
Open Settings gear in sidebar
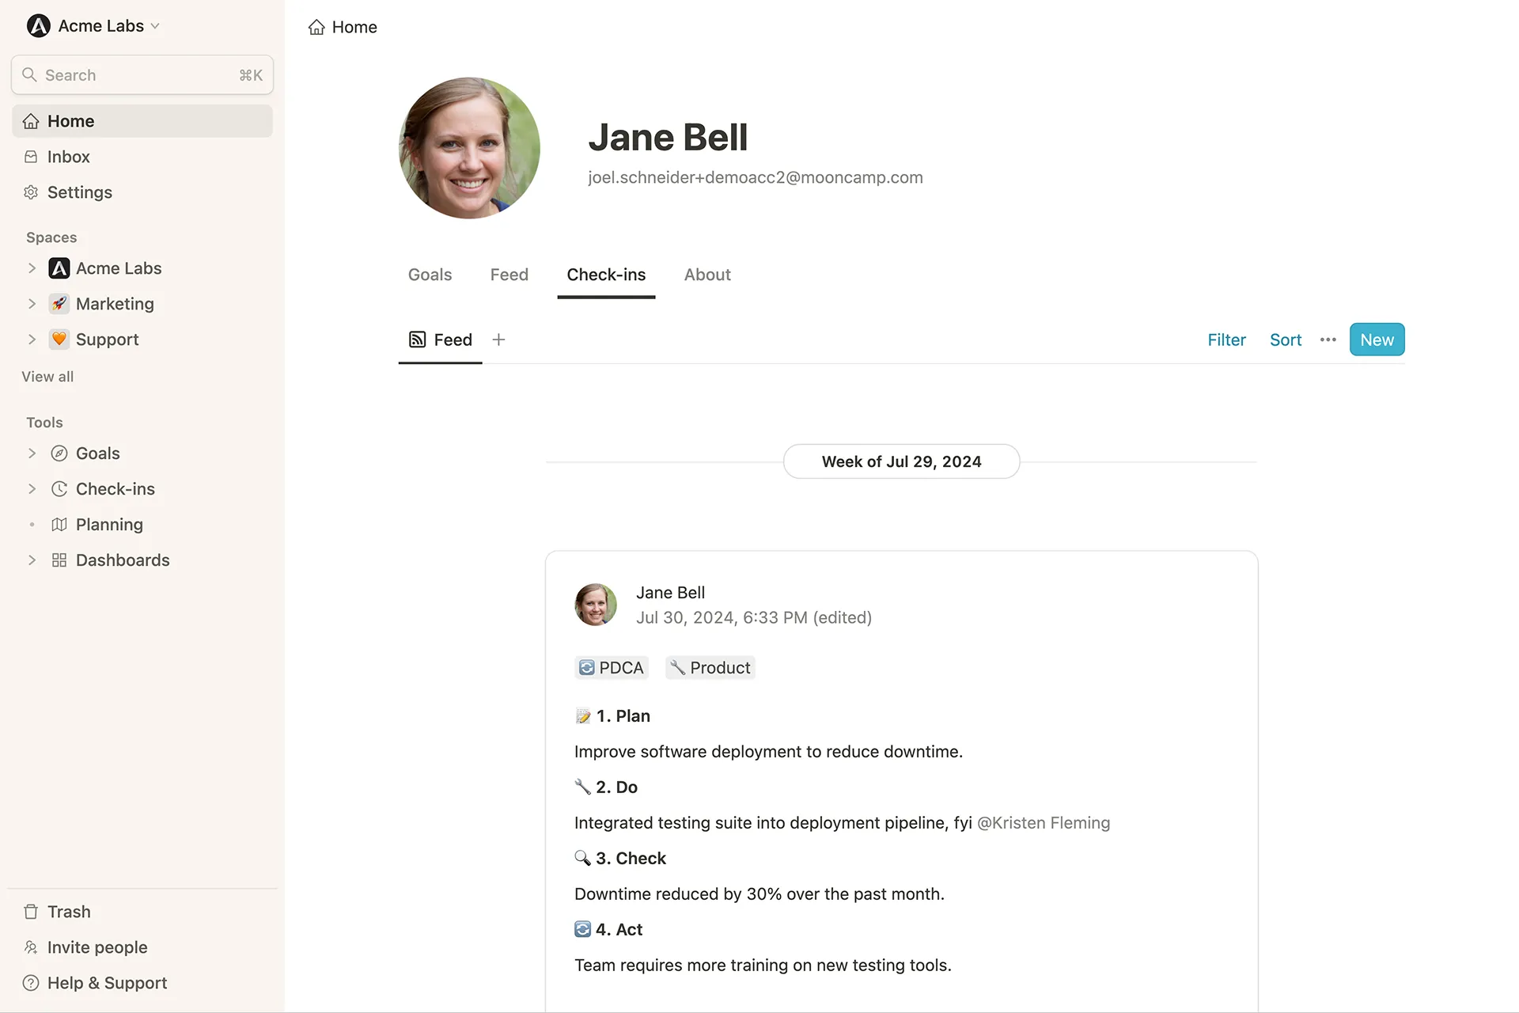(x=32, y=192)
